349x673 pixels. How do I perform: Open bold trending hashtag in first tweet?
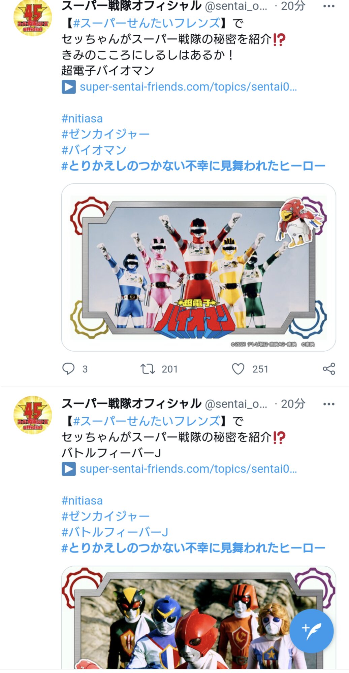[193, 166]
